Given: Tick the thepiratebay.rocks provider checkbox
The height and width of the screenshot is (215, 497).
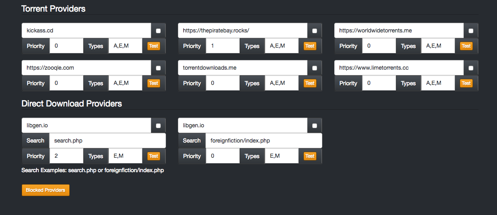Looking at the screenshot, I should click(x=314, y=31).
